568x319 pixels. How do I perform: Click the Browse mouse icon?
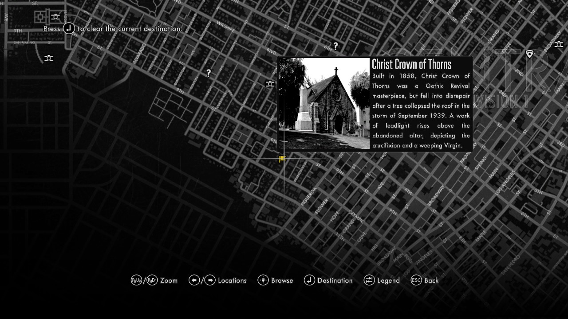coord(263,280)
